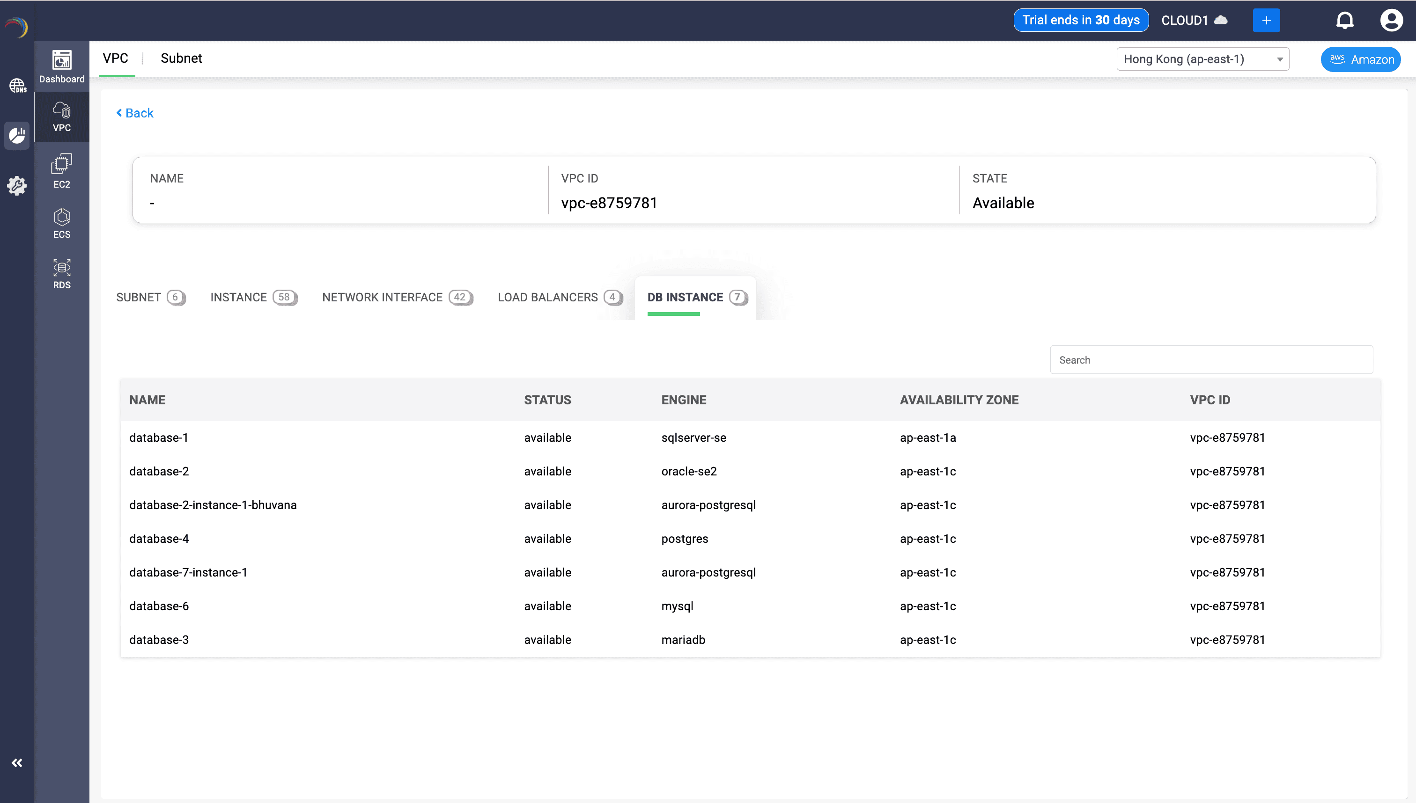
Task: Open the settings gear in the left rail
Action: pyautogui.click(x=17, y=186)
